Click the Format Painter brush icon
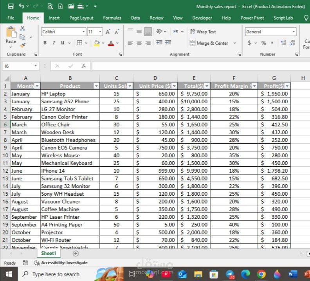310x281 pixels. pos(23,45)
